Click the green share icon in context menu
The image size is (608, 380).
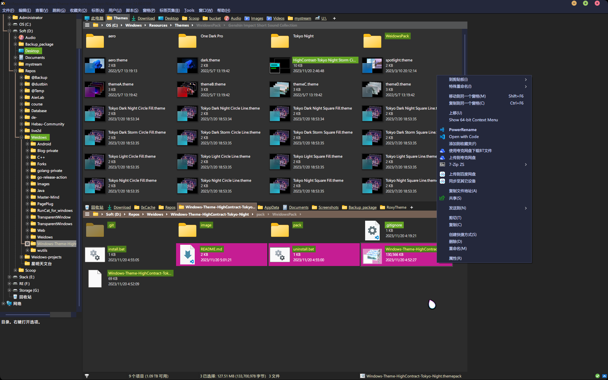click(442, 198)
